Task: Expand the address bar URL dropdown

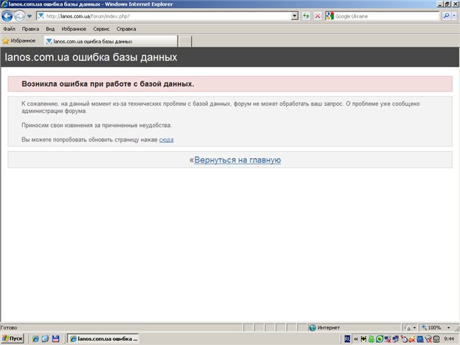Action: click(295, 16)
